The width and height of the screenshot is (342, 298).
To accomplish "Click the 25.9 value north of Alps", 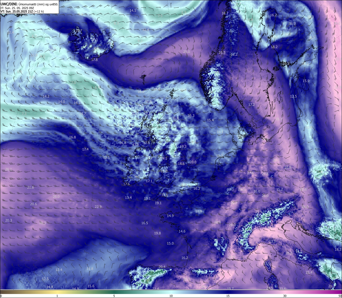I will click(259, 212).
